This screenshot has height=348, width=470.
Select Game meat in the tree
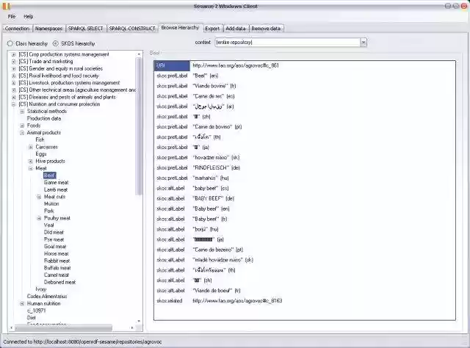[56, 183]
